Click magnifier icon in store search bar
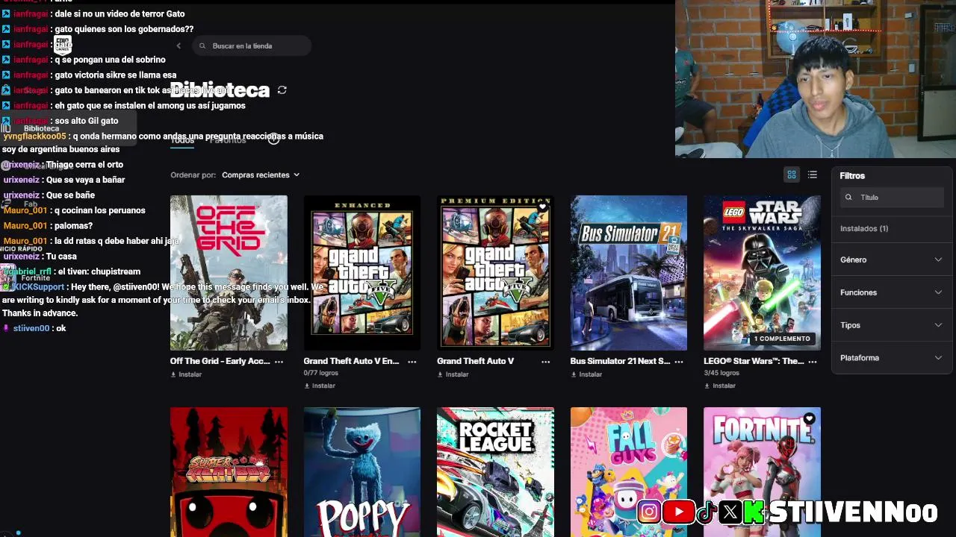This screenshot has height=537, width=956. [x=202, y=46]
